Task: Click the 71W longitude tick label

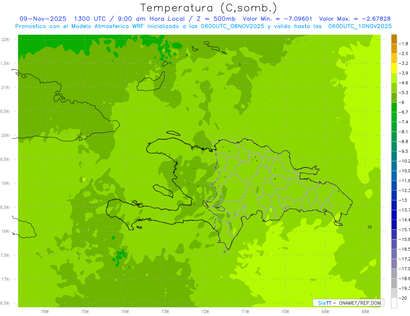Action: pos(245,312)
